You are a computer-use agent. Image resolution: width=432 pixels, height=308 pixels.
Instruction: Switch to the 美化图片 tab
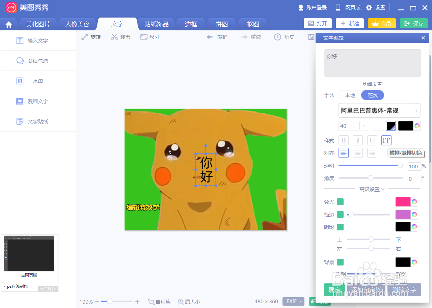(38, 24)
